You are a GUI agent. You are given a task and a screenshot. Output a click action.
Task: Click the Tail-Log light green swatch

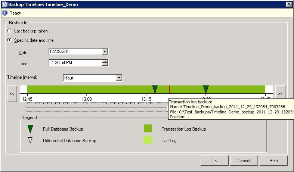click(148, 140)
